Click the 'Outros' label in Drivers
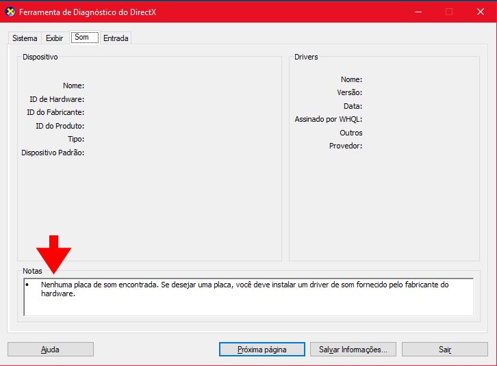The width and height of the screenshot is (497, 366). (x=351, y=133)
